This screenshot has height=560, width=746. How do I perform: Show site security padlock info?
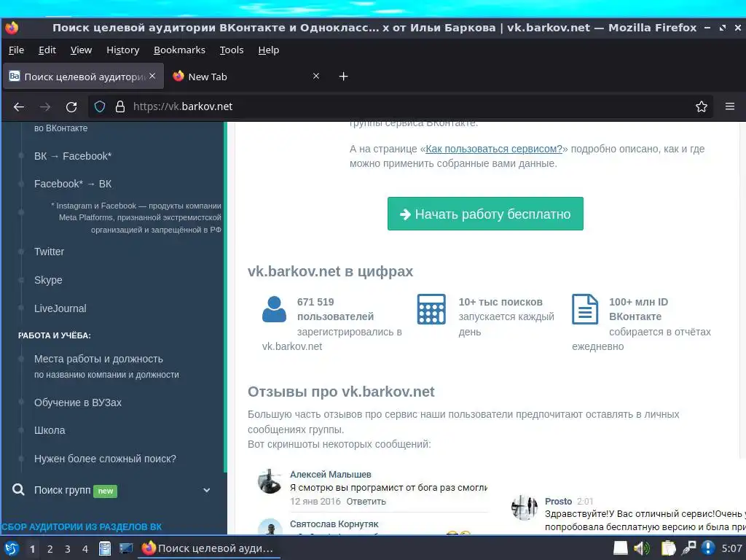tap(120, 106)
